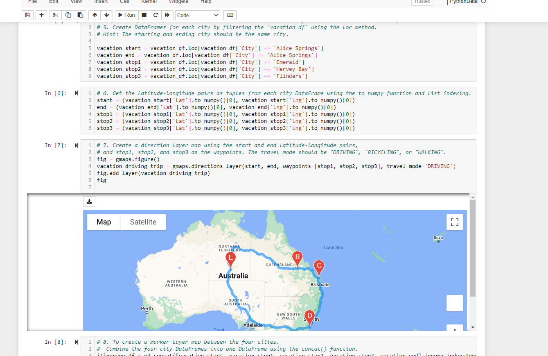The width and height of the screenshot is (548, 356).
Task: Click the Coral Sea label on the map
Action: click(x=333, y=247)
